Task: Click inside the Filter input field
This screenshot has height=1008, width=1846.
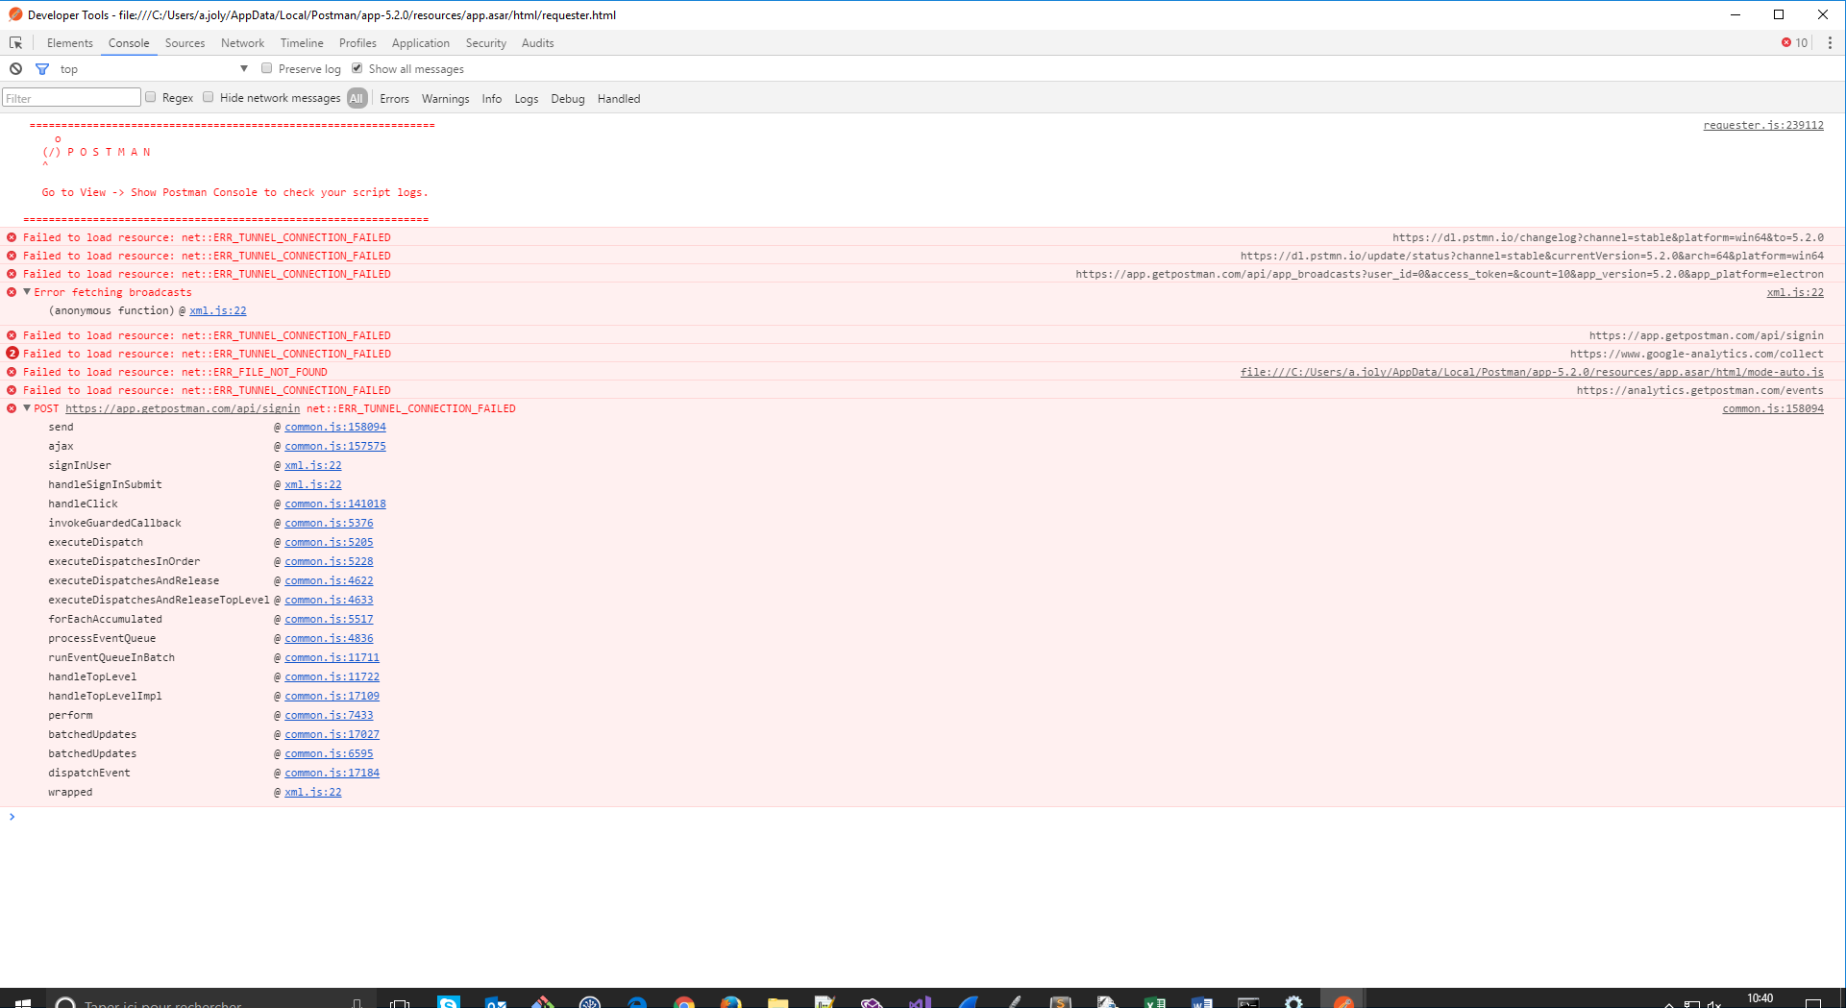Action: 71,97
